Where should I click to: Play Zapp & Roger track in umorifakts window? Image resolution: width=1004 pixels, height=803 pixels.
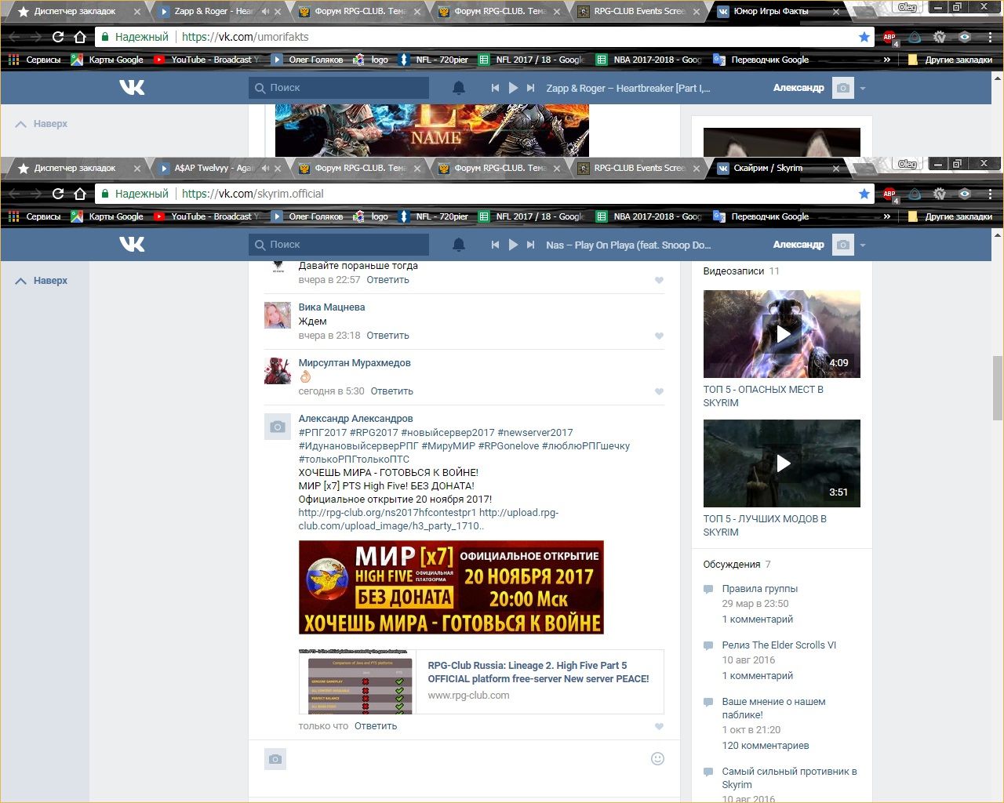coord(513,88)
